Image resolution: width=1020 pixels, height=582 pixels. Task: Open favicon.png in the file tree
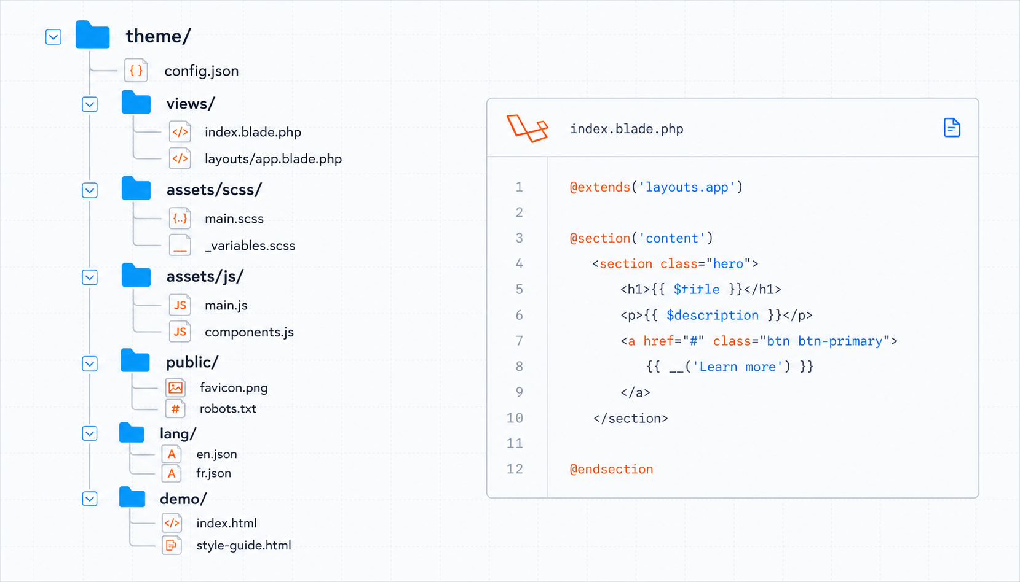point(234,388)
